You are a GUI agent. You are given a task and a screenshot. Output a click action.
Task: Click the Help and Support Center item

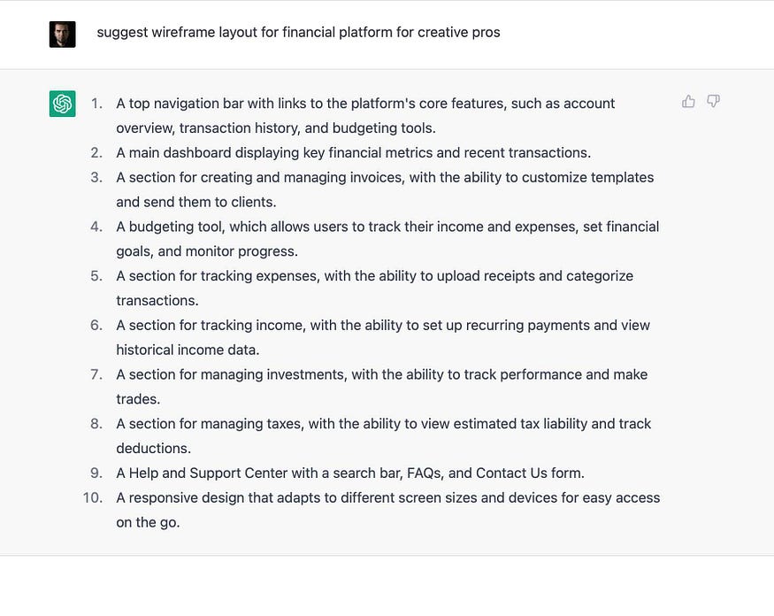point(350,474)
